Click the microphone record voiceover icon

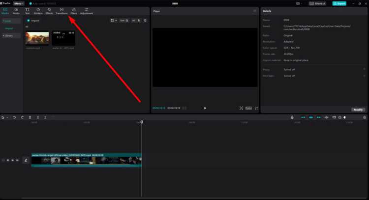click(292, 117)
